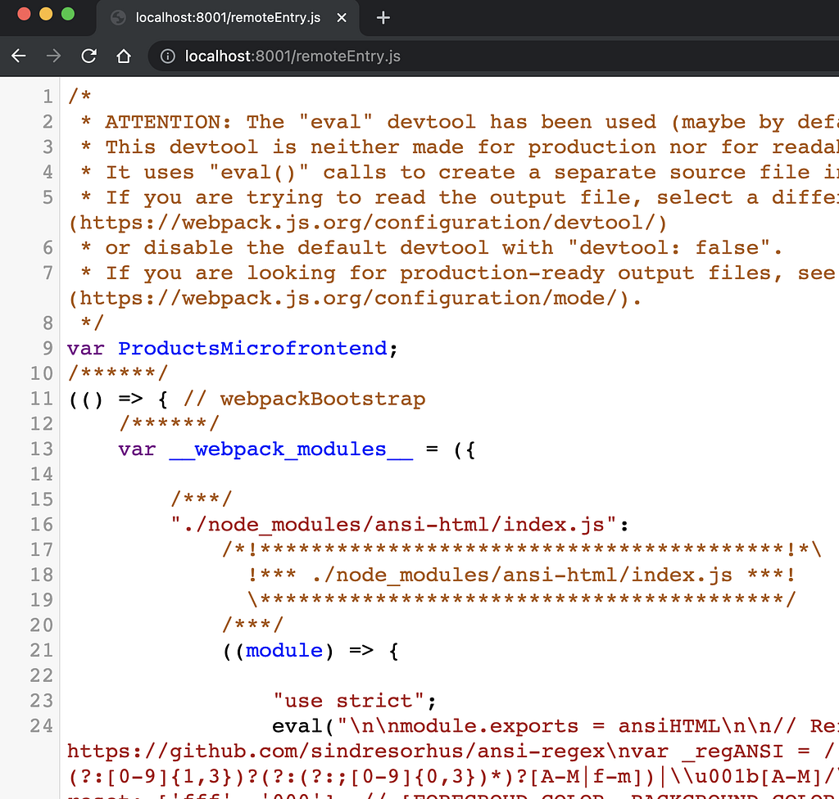Click the macOS yellow minimize window button
The image size is (839, 799).
[x=46, y=14]
